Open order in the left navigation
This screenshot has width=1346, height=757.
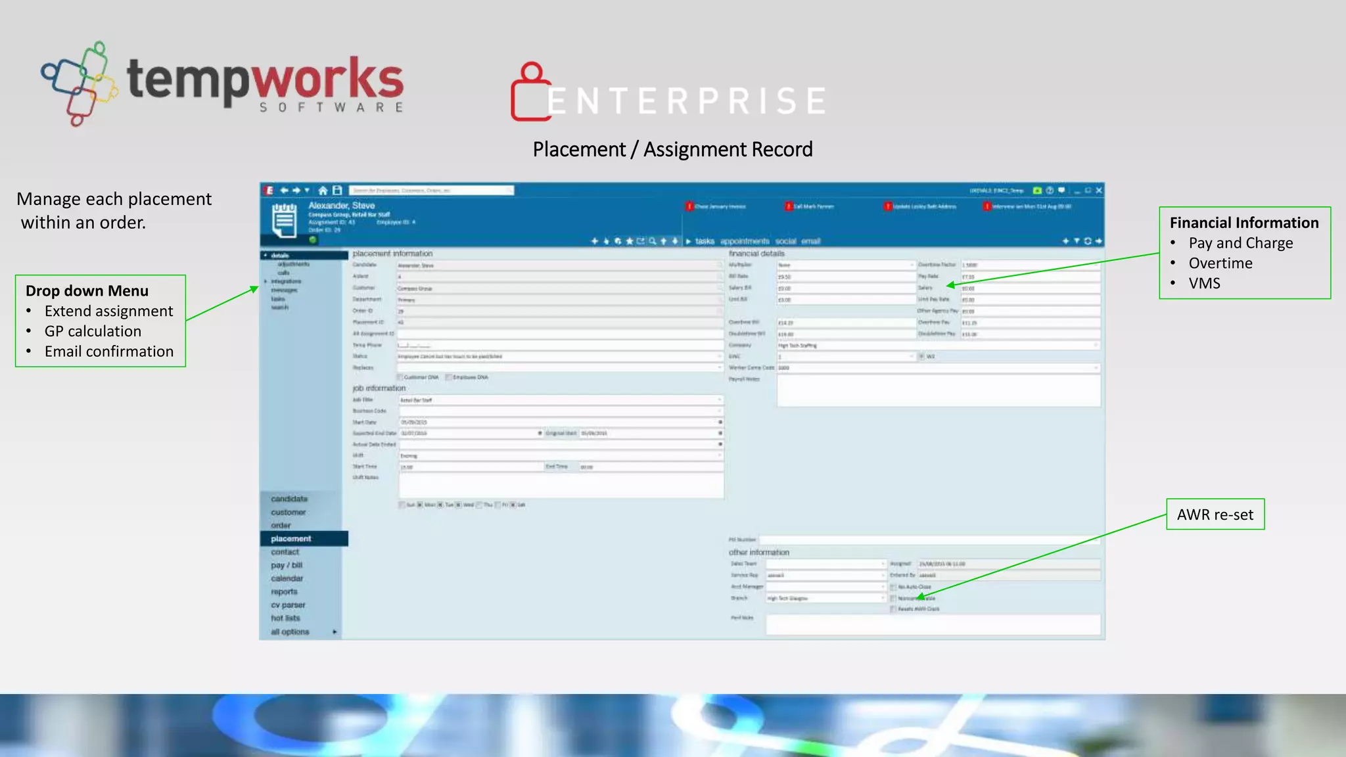[x=281, y=525]
